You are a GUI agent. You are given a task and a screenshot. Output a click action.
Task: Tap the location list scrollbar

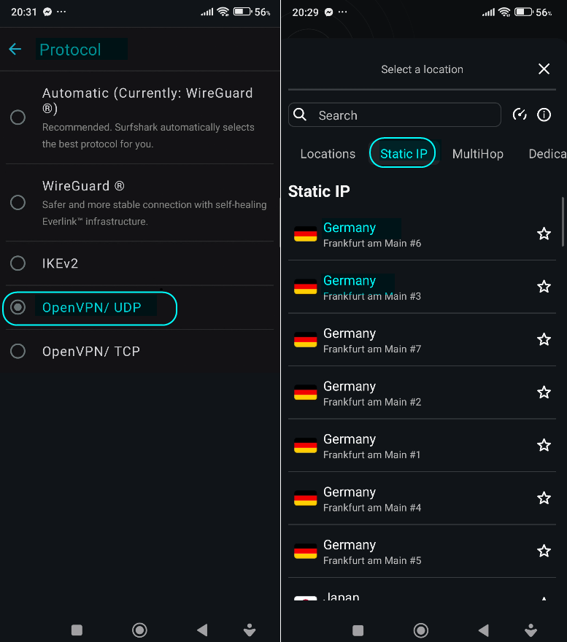point(563,221)
